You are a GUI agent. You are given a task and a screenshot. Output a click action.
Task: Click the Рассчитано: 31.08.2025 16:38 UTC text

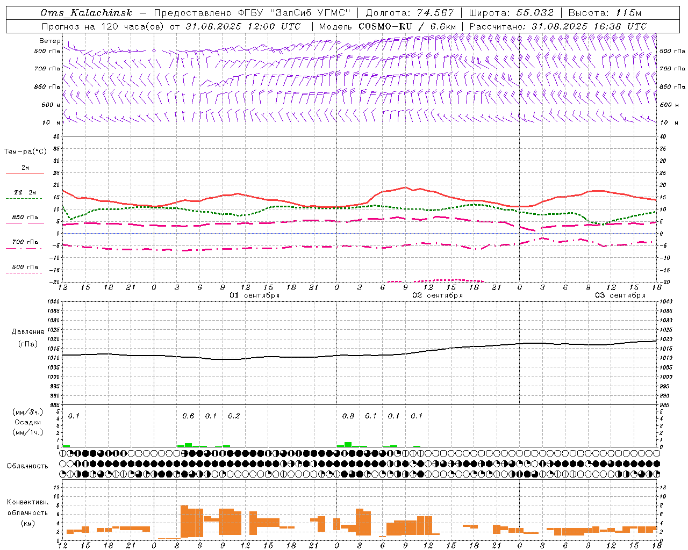click(558, 26)
